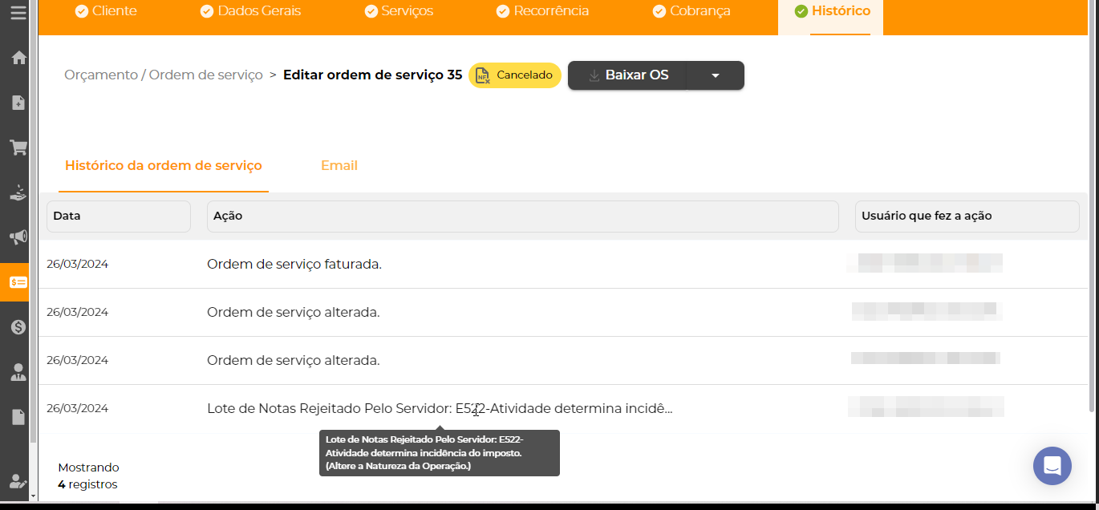Expand the Baixar OS dropdown arrow
1099x510 pixels.
pos(715,75)
